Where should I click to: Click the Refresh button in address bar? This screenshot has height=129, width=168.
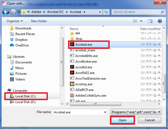(106, 12)
